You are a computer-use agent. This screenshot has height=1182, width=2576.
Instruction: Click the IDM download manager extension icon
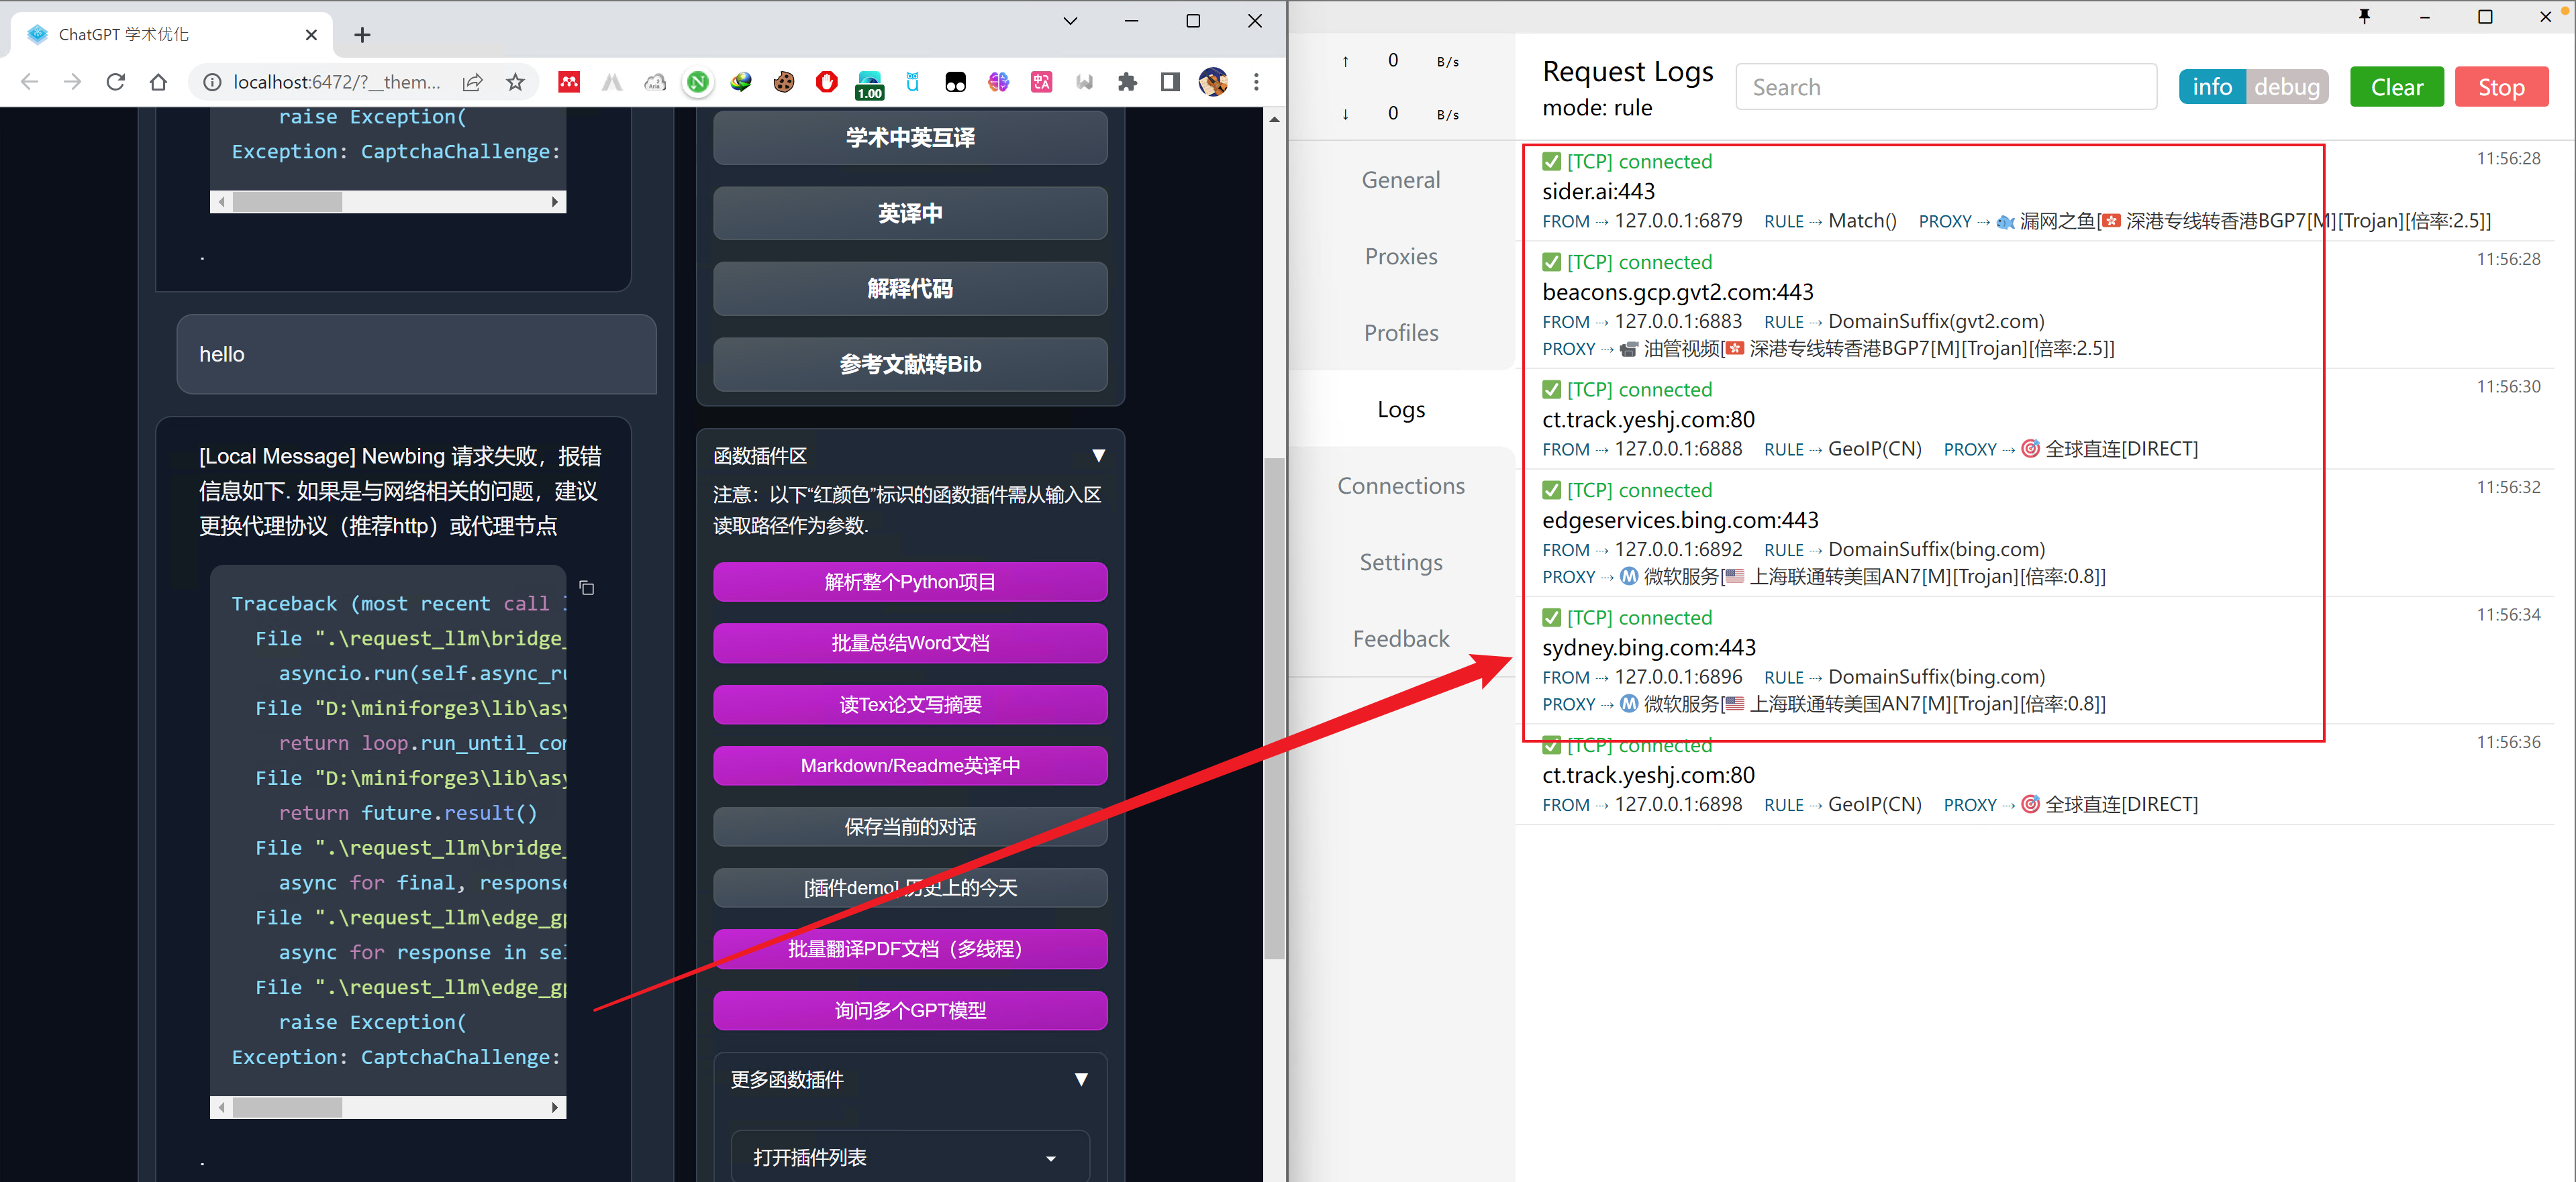[741, 82]
